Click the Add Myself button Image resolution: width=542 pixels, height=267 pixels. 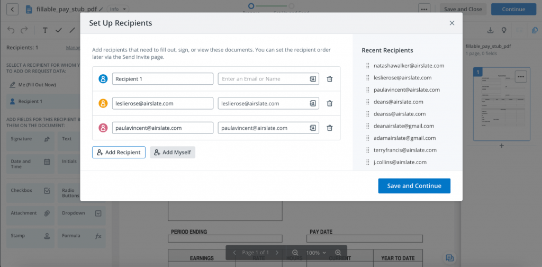(x=173, y=153)
